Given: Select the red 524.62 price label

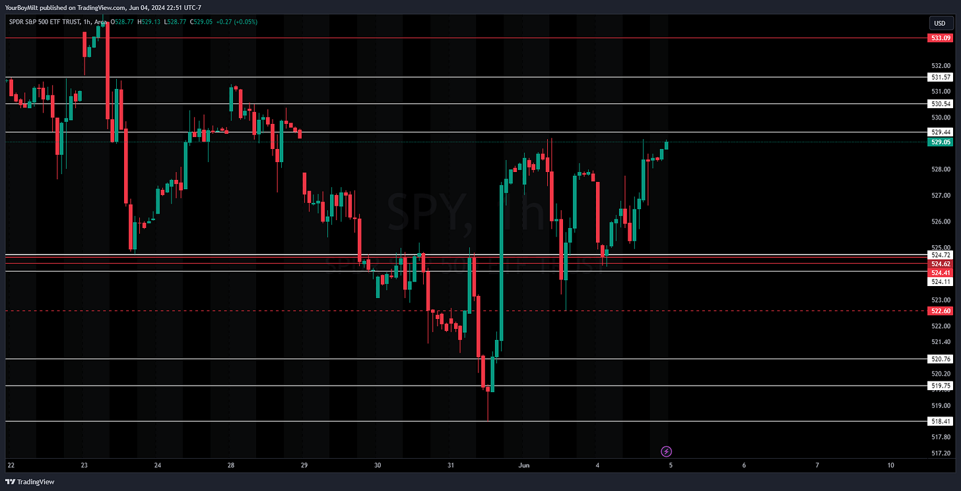Looking at the screenshot, I should [x=940, y=264].
